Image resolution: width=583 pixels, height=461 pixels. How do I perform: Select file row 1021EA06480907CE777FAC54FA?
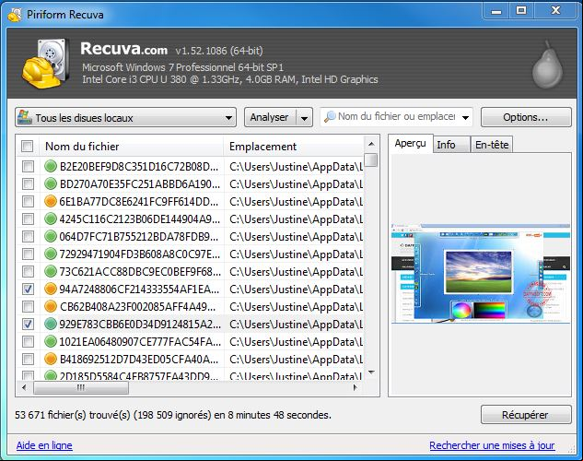190,341
